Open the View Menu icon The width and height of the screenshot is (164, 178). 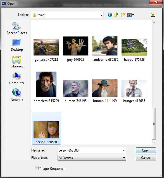point(129,15)
